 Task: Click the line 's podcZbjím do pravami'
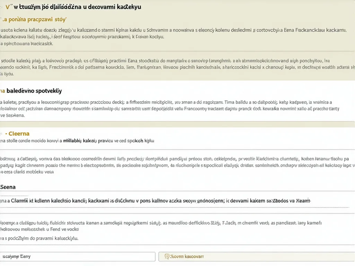[x=39, y=238]
